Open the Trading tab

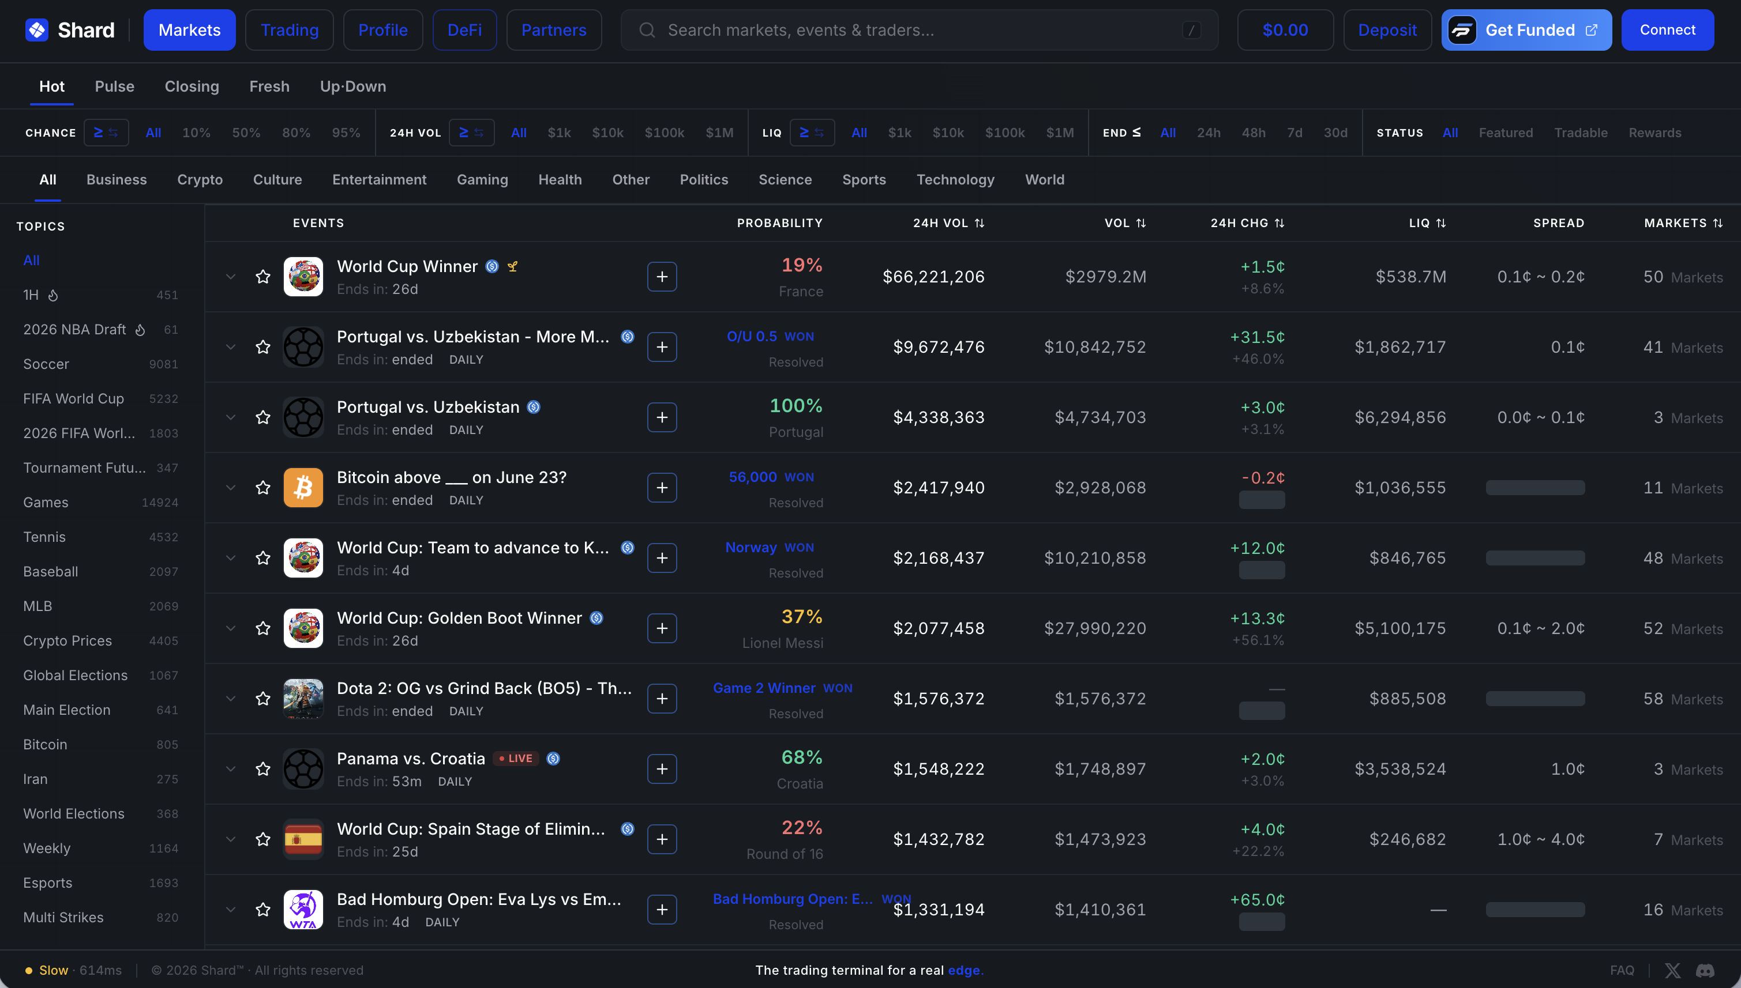[289, 30]
